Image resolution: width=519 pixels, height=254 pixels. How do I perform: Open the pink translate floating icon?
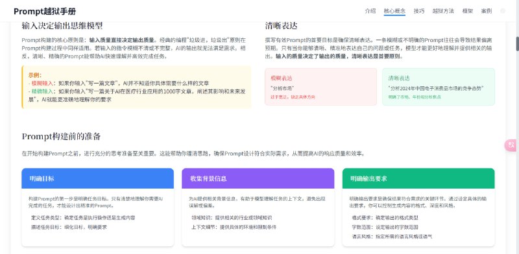[511, 145]
